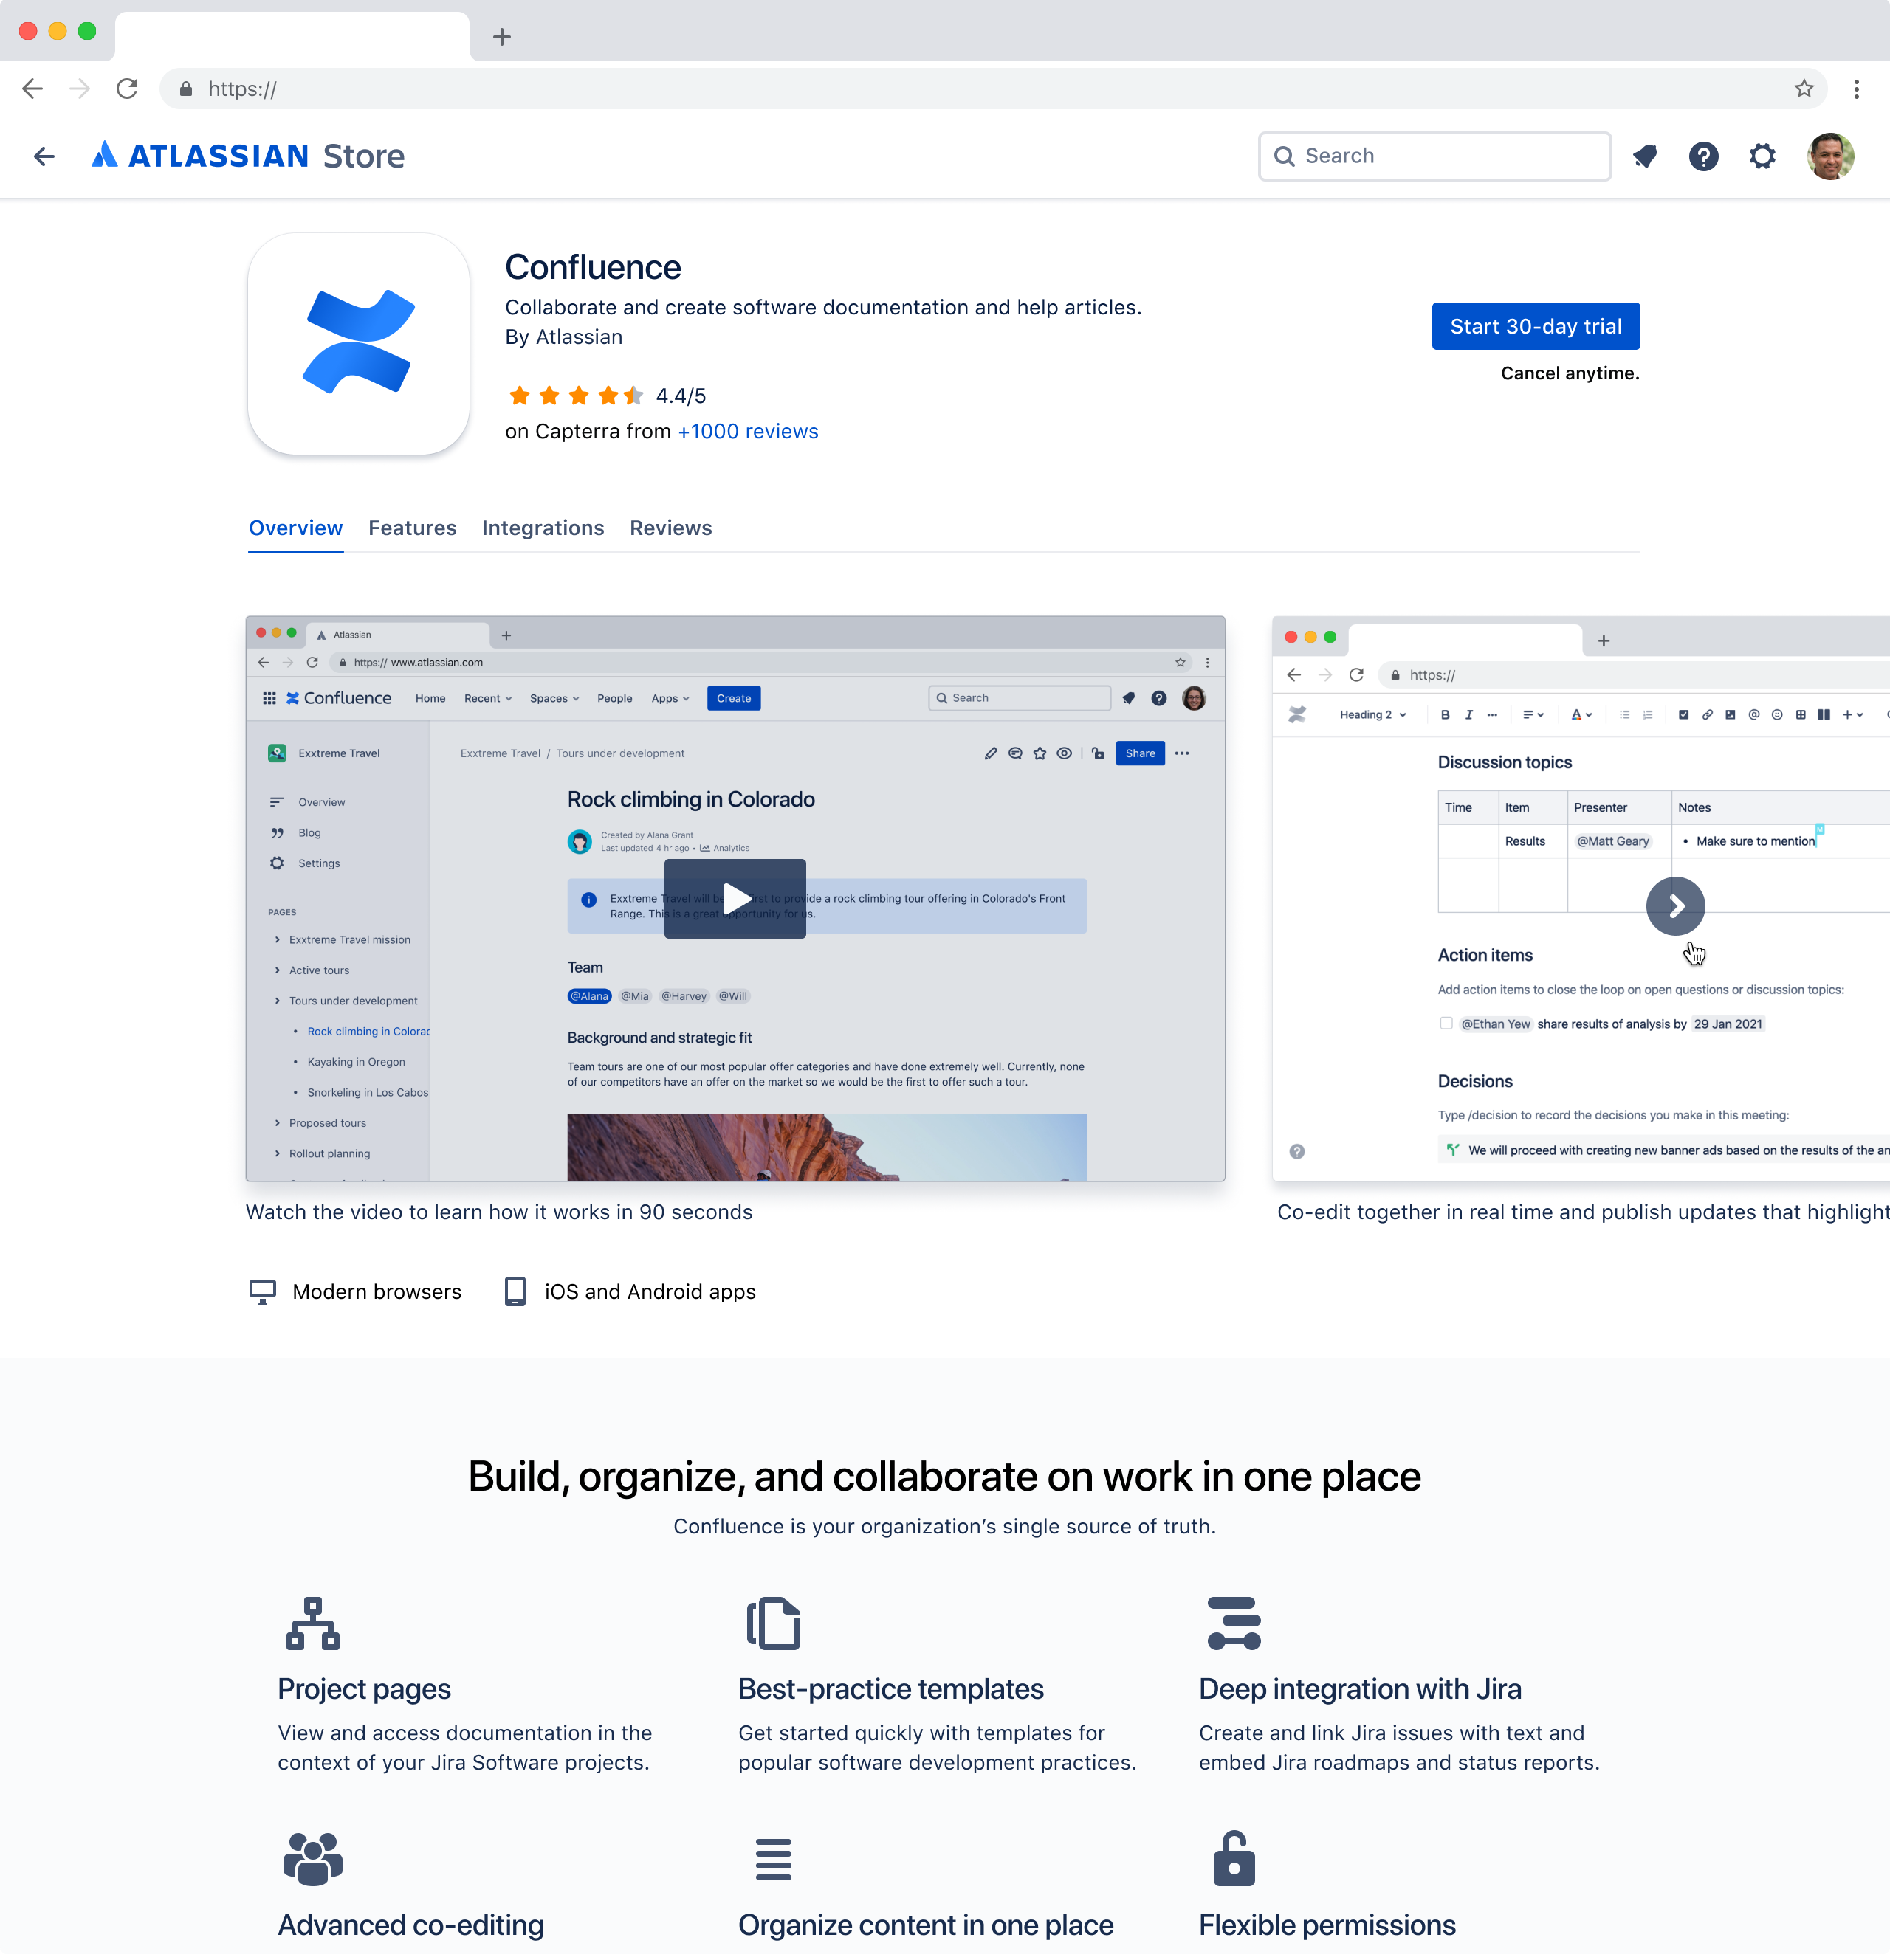
Task: Click Blog in thumbnail sidebar
Action: (x=309, y=832)
